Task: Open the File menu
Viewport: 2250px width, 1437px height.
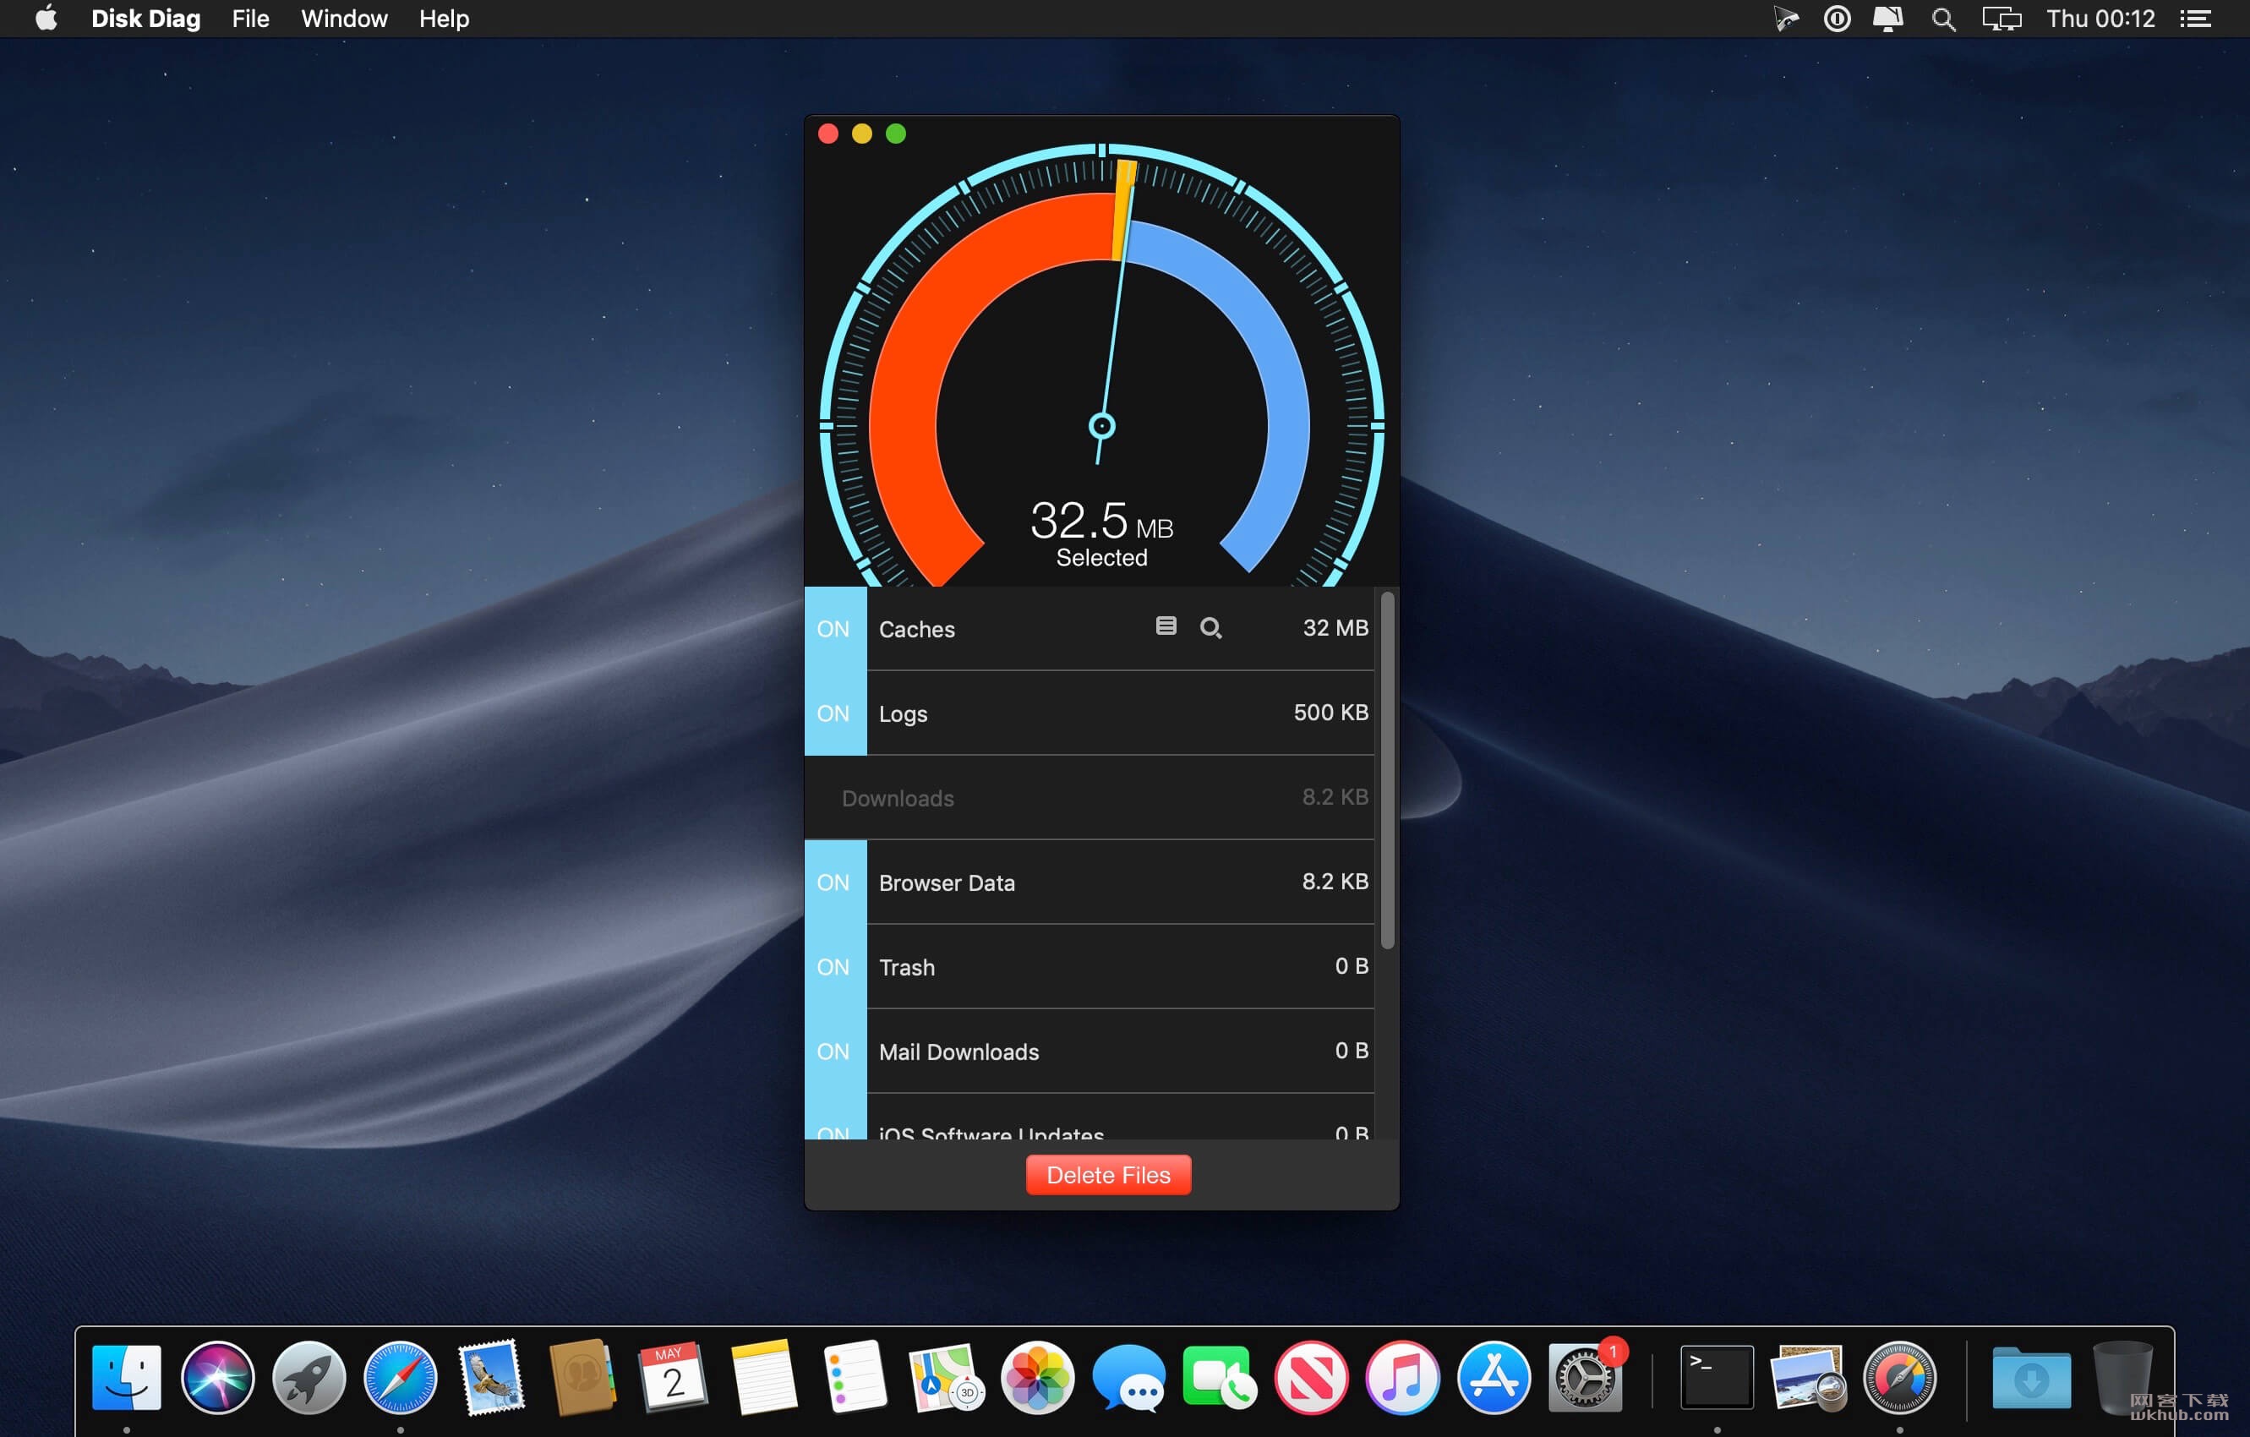Action: pos(250,19)
